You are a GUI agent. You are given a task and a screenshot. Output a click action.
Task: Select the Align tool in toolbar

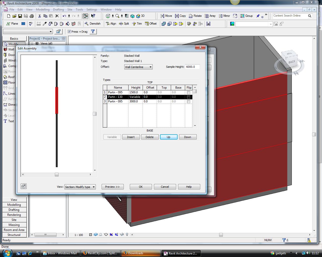pyautogui.click(x=111, y=24)
